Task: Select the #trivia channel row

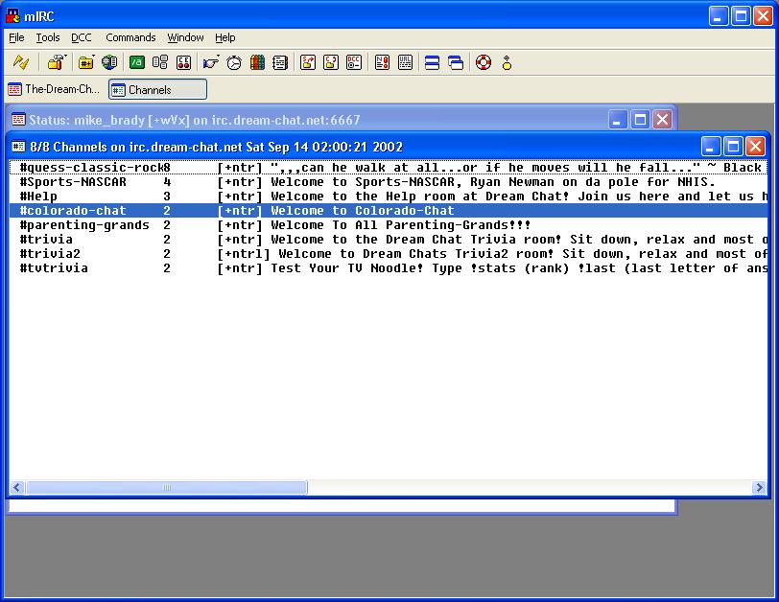Action: tap(389, 240)
